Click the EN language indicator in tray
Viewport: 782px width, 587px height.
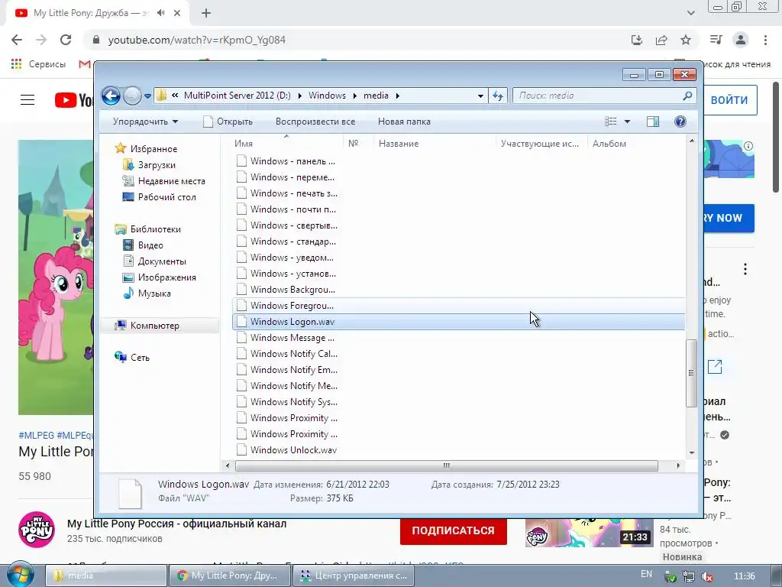click(x=646, y=574)
